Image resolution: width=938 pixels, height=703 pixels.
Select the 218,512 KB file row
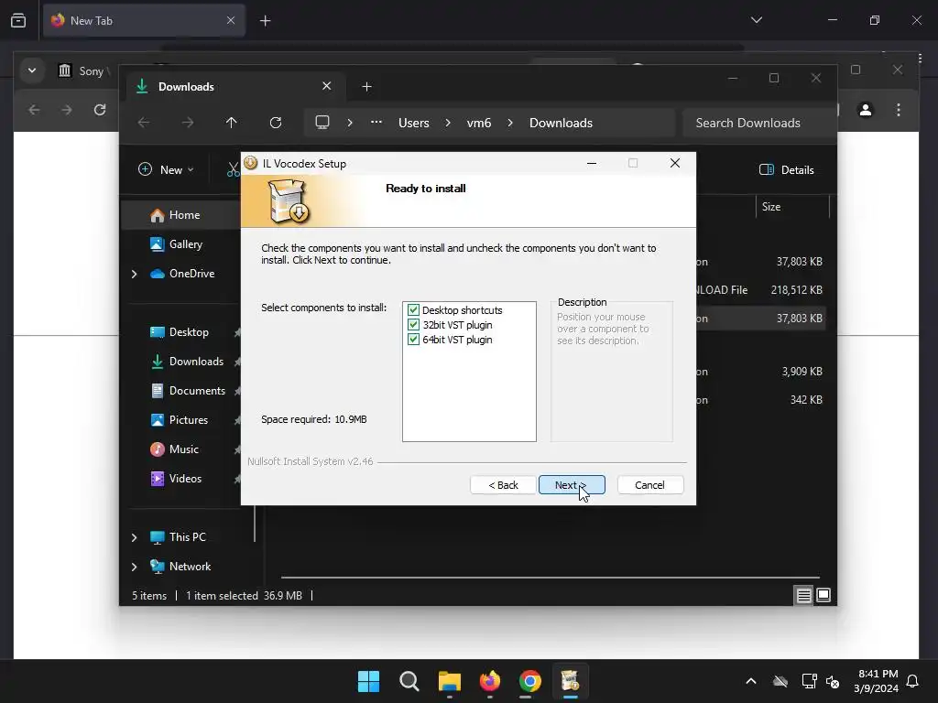point(761,290)
